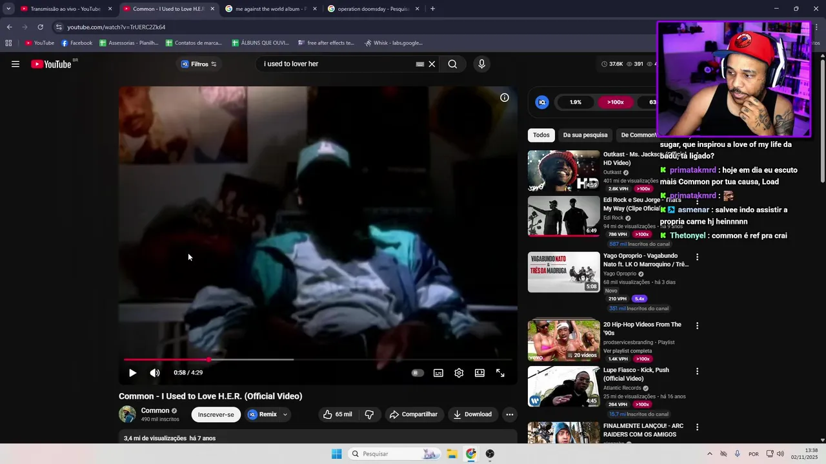
Task: Run the search with the magnifier button
Action: 452,64
